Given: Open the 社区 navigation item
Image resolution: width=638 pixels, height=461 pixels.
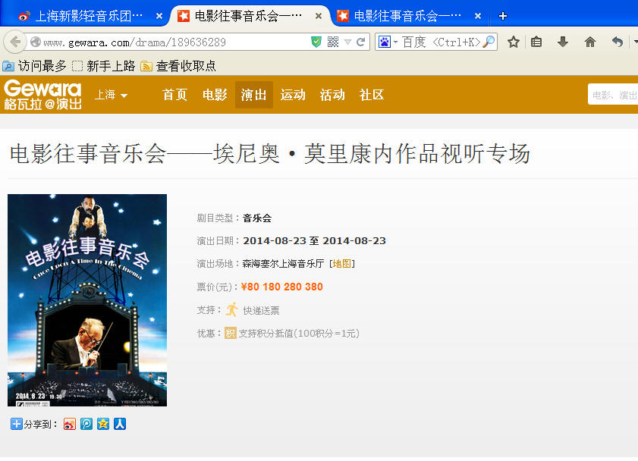Looking at the screenshot, I should 372,95.
